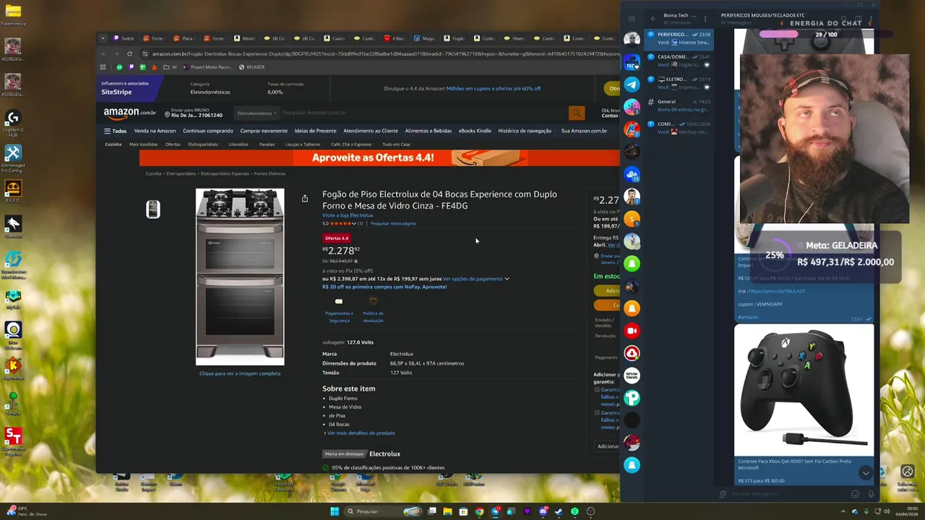Select the small stove thumbnail on the left
The height and width of the screenshot is (520, 925).
coord(152,209)
